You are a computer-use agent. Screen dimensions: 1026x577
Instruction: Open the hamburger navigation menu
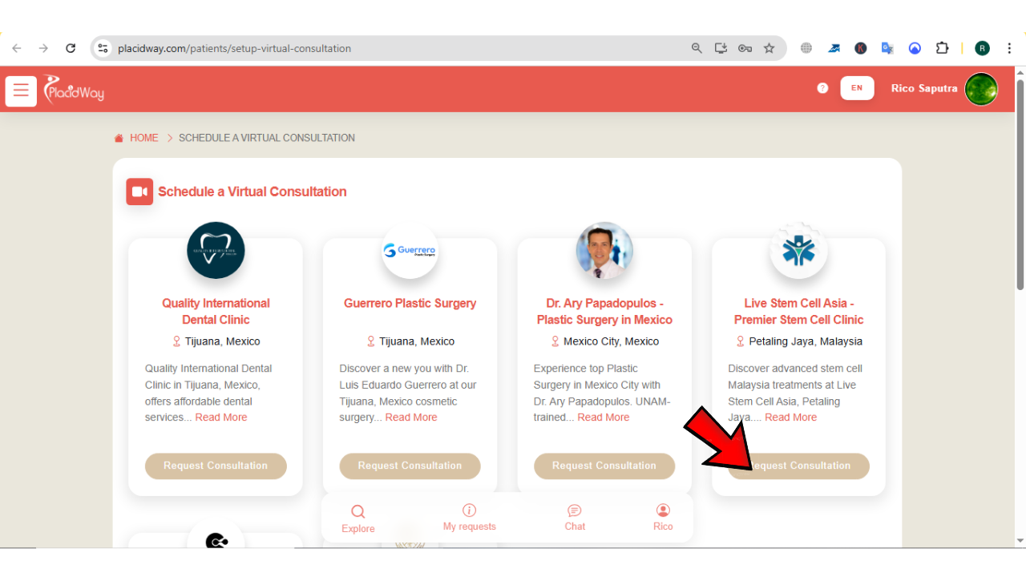[20, 90]
